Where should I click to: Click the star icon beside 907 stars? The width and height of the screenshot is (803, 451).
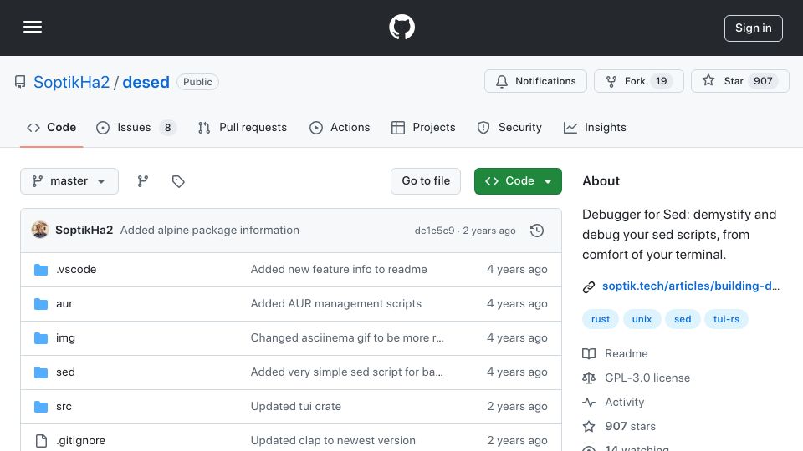point(589,427)
